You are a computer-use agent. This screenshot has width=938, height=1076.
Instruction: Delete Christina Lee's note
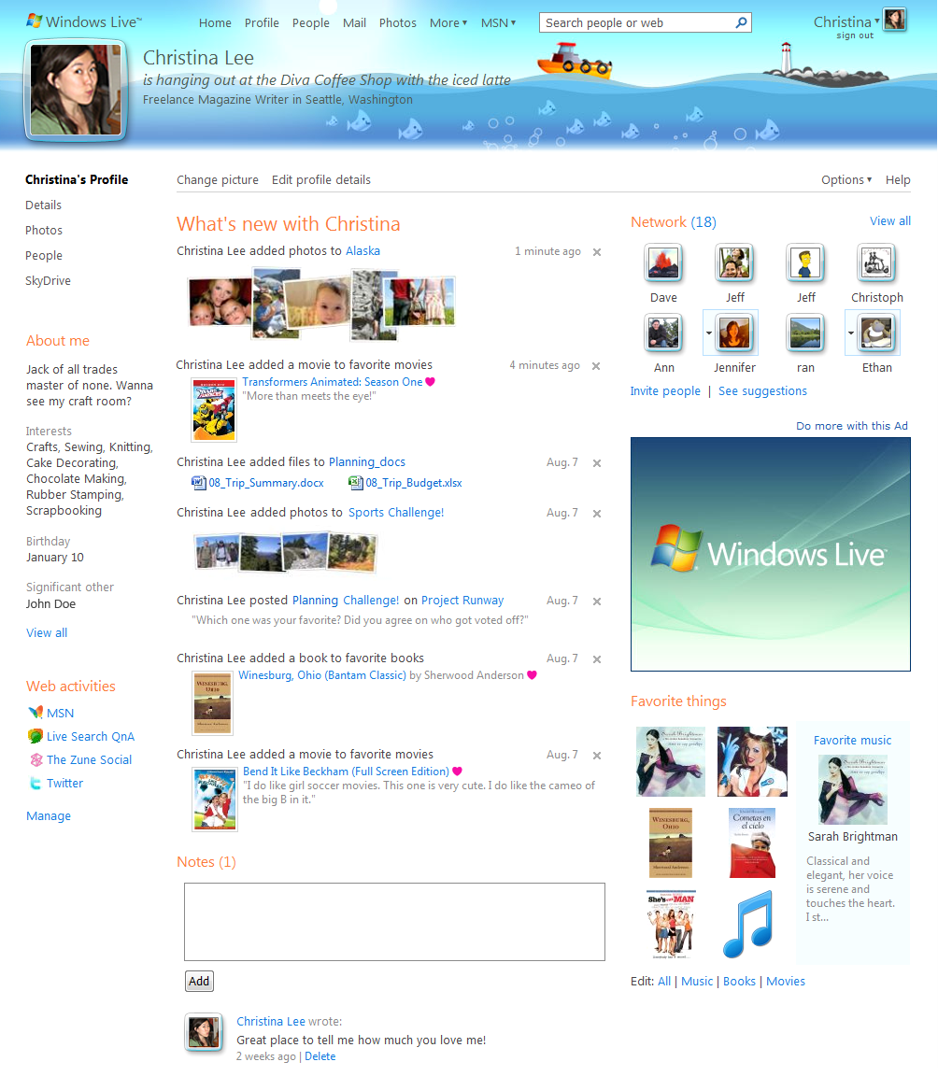pos(320,1056)
